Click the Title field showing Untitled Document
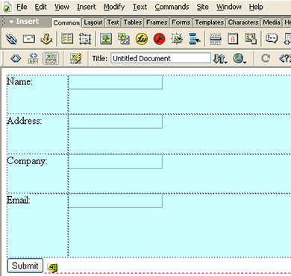 (160, 58)
